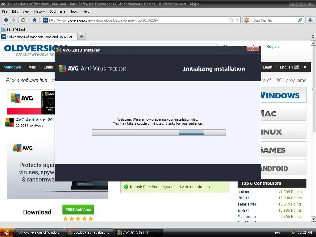This screenshot has width=316, height=237.
Task: Open contributor safarisilver's profile
Action: point(247,204)
